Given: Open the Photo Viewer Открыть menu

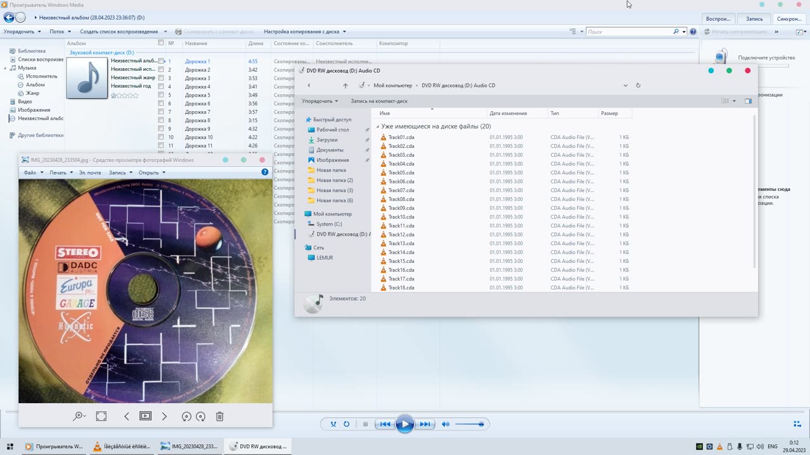Looking at the screenshot, I should point(152,173).
